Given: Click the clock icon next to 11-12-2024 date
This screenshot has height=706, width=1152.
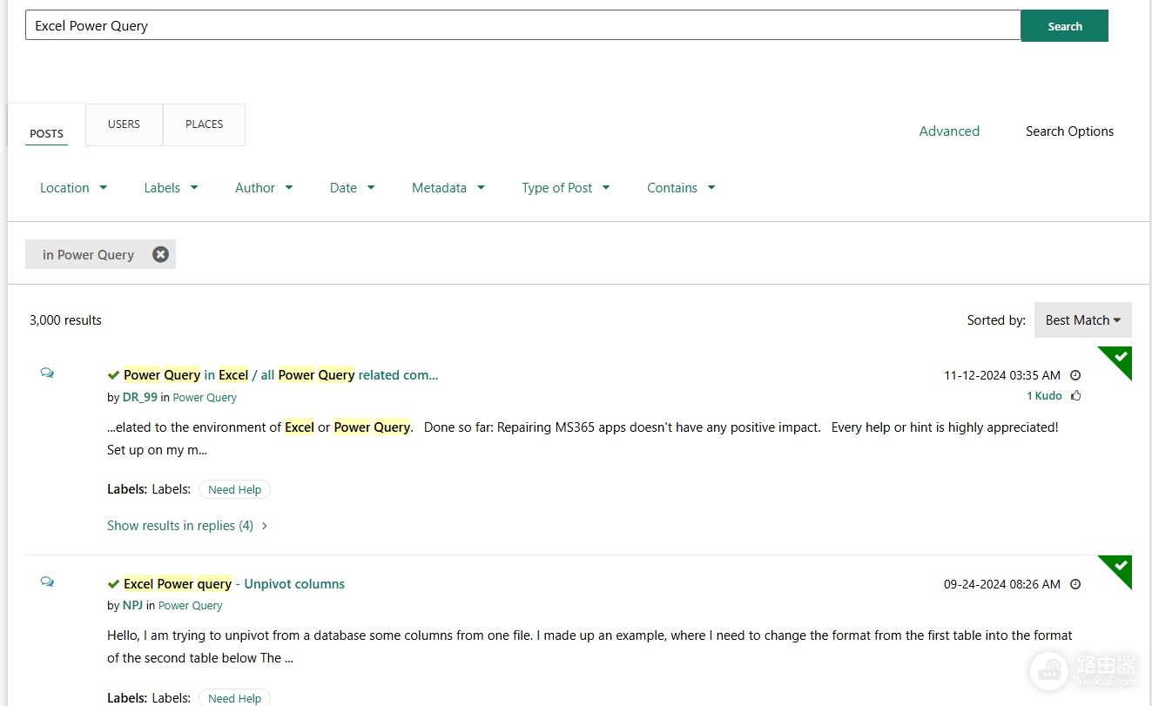Looking at the screenshot, I should (1075, 375).
